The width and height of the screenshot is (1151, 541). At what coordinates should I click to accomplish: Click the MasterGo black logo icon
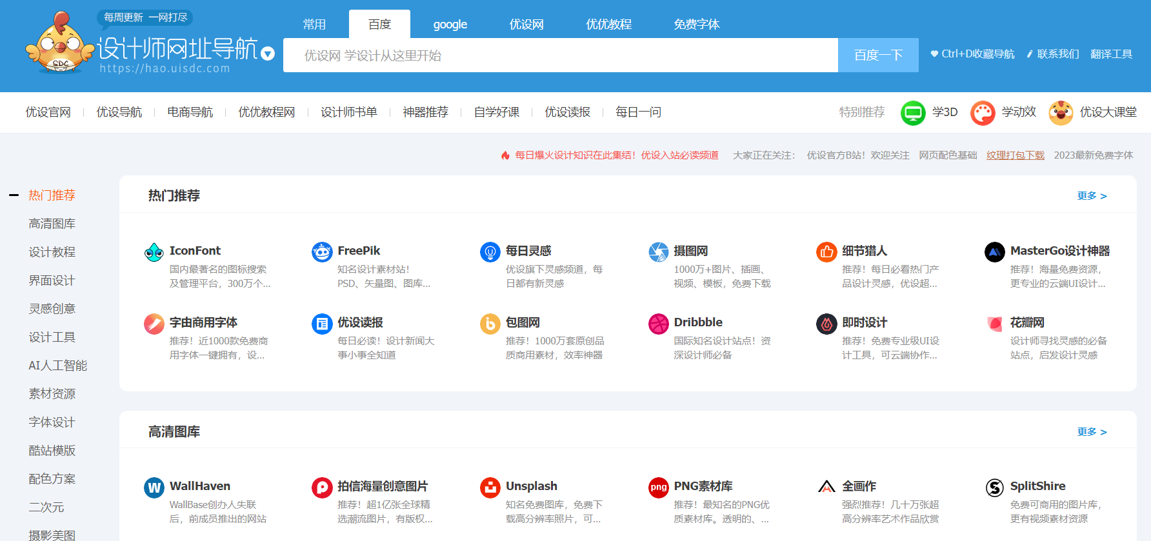995,252
